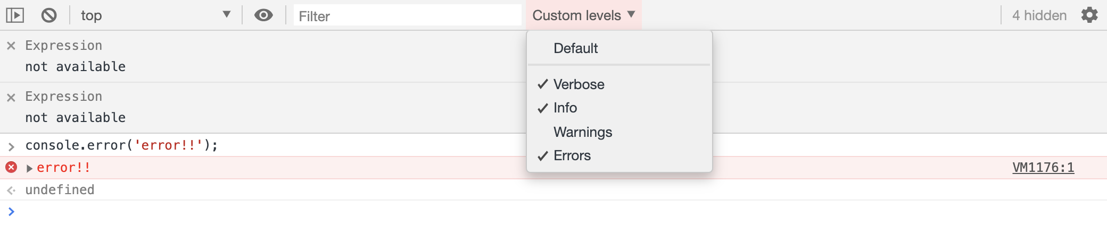
Task: Click the blue console input prompt
Action: click(12, 212)
